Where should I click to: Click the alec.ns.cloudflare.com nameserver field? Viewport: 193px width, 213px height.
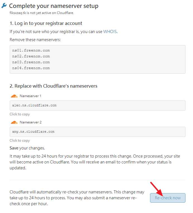coord(97,105)
